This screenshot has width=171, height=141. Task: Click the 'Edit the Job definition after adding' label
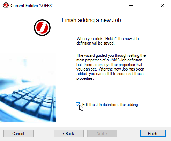click(x=111, y=105)
